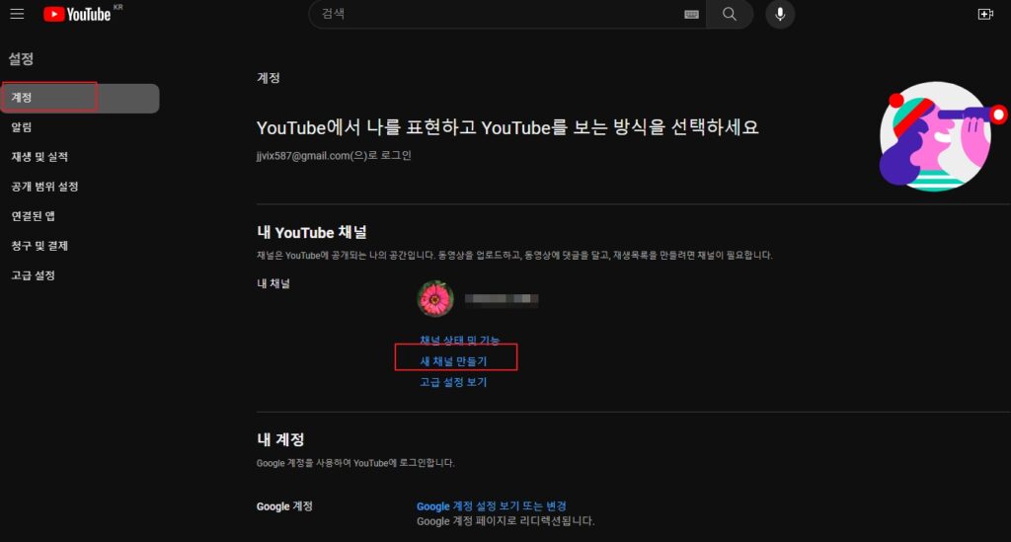The width and height of the screenshot is (1011, 542).
Task: Click inside the 검색 search field
Action: click(494, 14)
